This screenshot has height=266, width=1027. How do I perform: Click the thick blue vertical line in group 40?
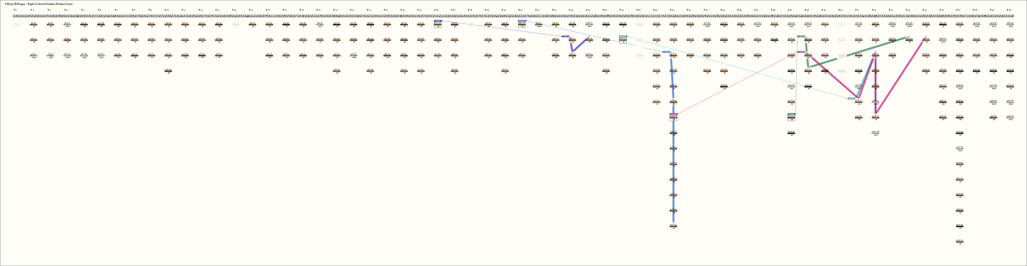[673, 150]
